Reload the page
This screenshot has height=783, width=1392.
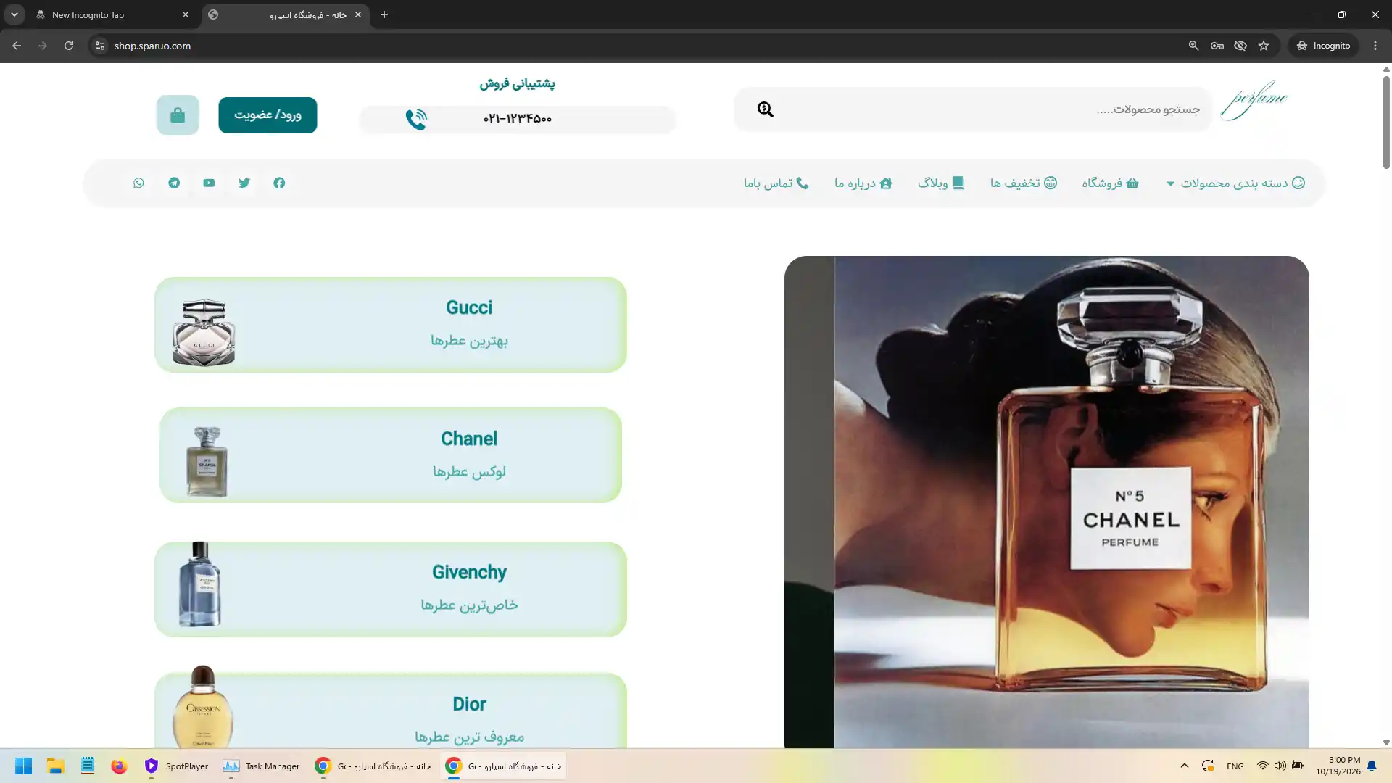pyautogui.click(x=69, y=46)
